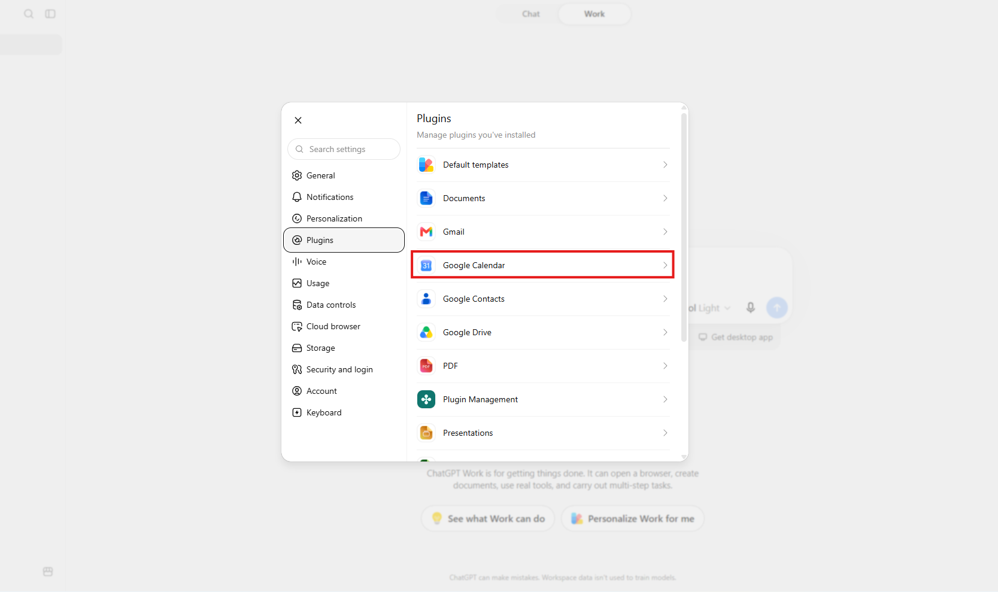The width and height of the screenshot is (998, 592).
Task: Click the Google Contacts plugin icon
Action: tap(426, 299)
